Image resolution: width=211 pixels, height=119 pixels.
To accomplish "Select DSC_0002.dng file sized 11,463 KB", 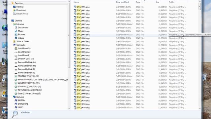I will coord(83,18).
